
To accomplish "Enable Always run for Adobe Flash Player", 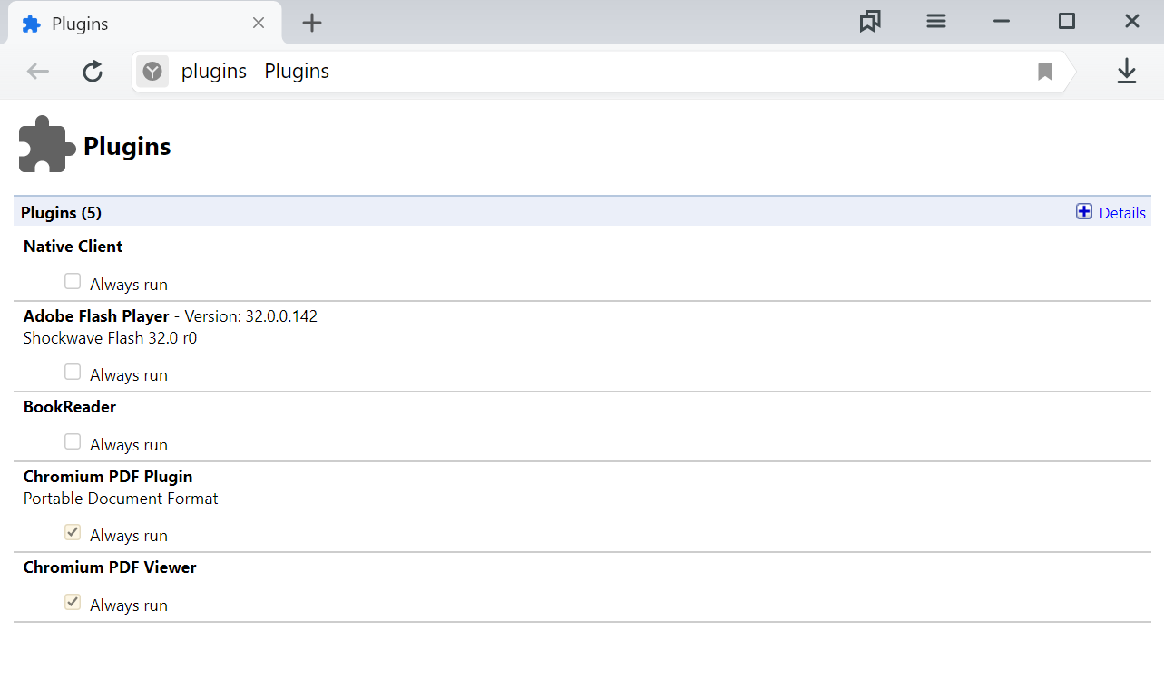I will click(73, 373).
